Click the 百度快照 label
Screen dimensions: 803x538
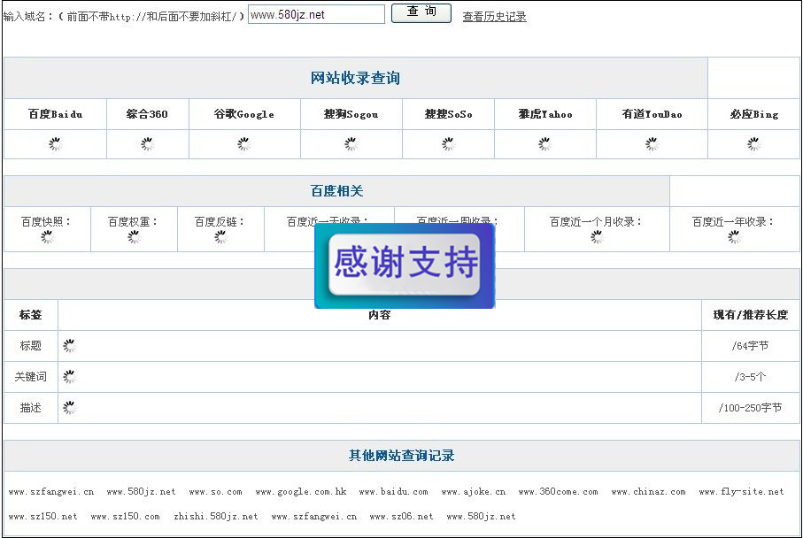point(45,221)
